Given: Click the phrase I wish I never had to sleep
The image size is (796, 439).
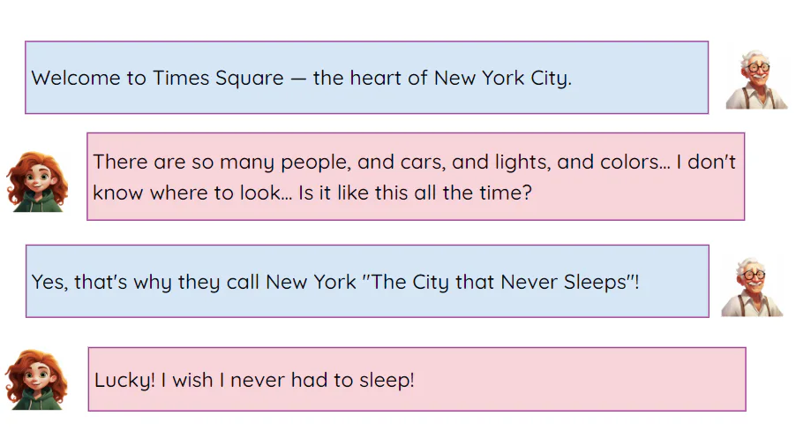Looking at the screenshot, I should (287, 381).
